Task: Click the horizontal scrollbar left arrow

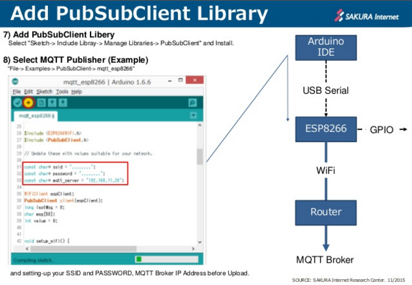Action: (27, 248)
